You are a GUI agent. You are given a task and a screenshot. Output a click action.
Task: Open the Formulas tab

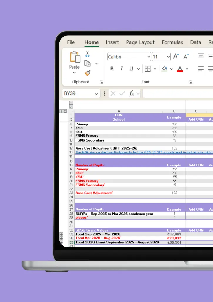[172, 42]
